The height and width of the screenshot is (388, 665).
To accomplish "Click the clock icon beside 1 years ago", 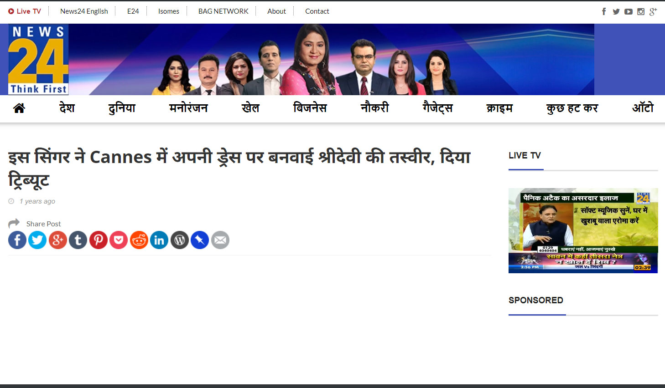I will point(11,201).
